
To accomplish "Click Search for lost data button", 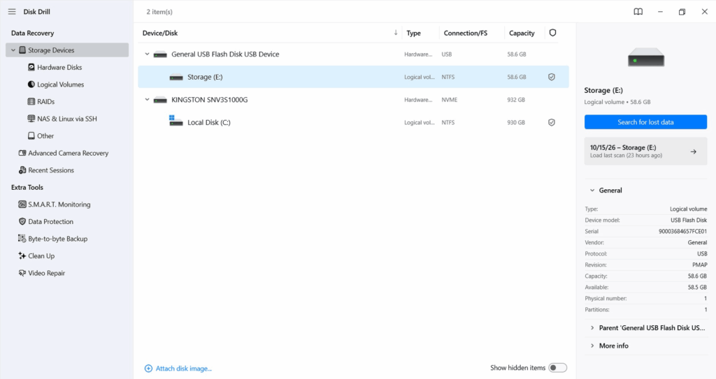I will (645, 122).
